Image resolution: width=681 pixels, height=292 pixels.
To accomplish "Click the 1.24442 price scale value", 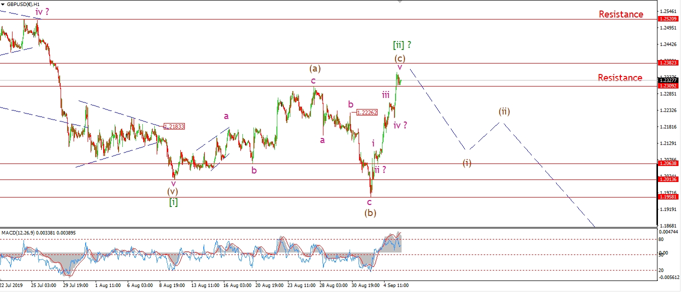I will (x=669, y=44).
